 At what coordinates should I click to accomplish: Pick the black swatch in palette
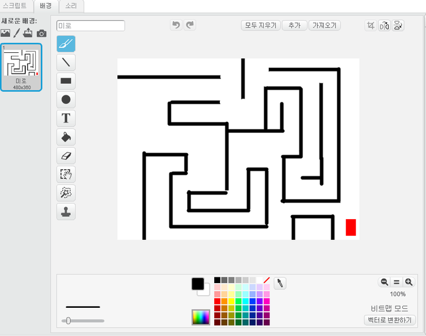tap(217, 280)
